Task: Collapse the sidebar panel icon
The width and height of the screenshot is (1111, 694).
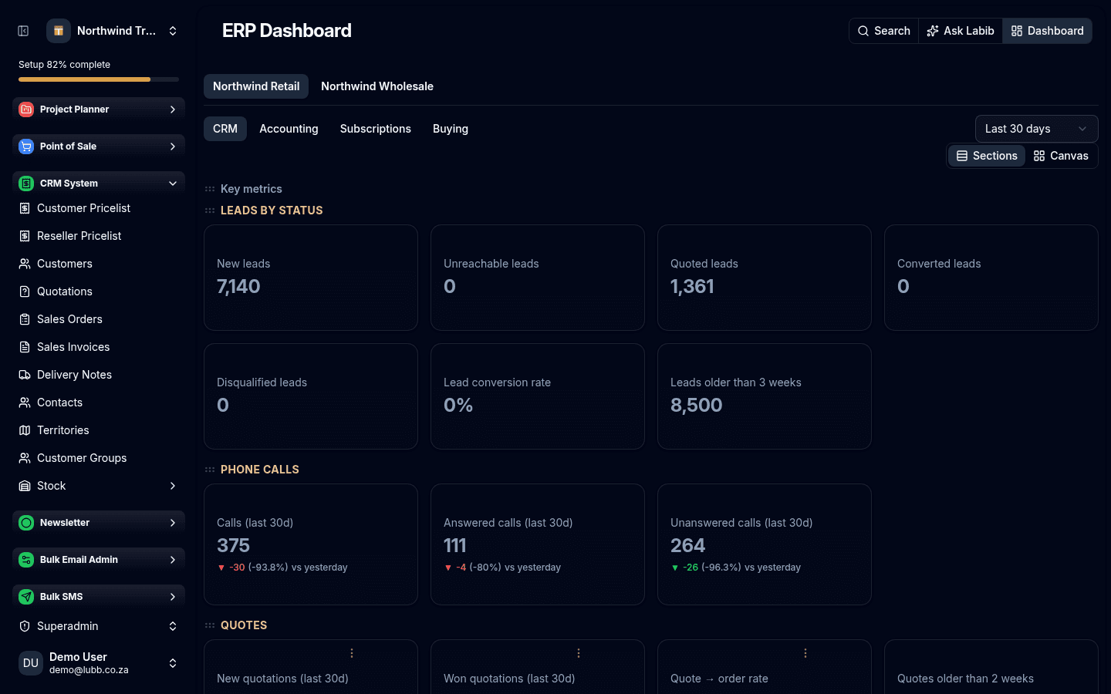Action: pos(23,31)
